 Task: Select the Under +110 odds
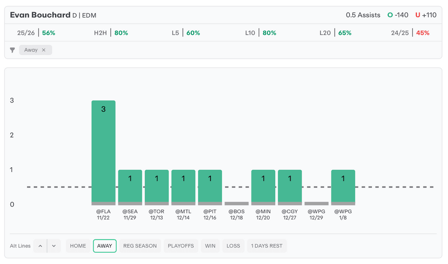coord(426,15)
